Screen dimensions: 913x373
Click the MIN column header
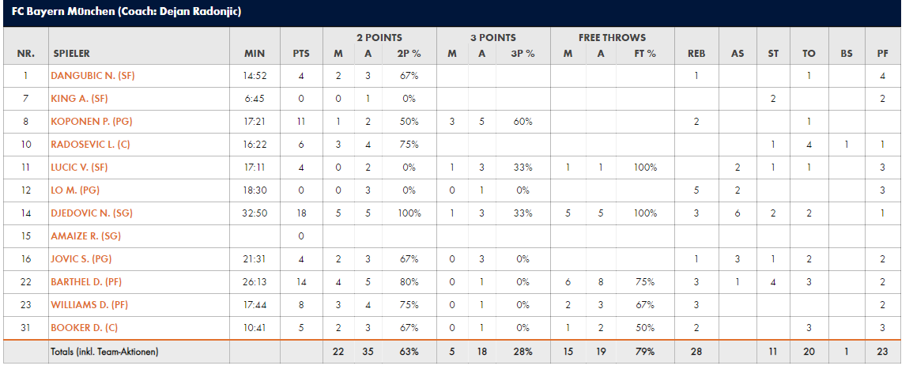(255, 54)
